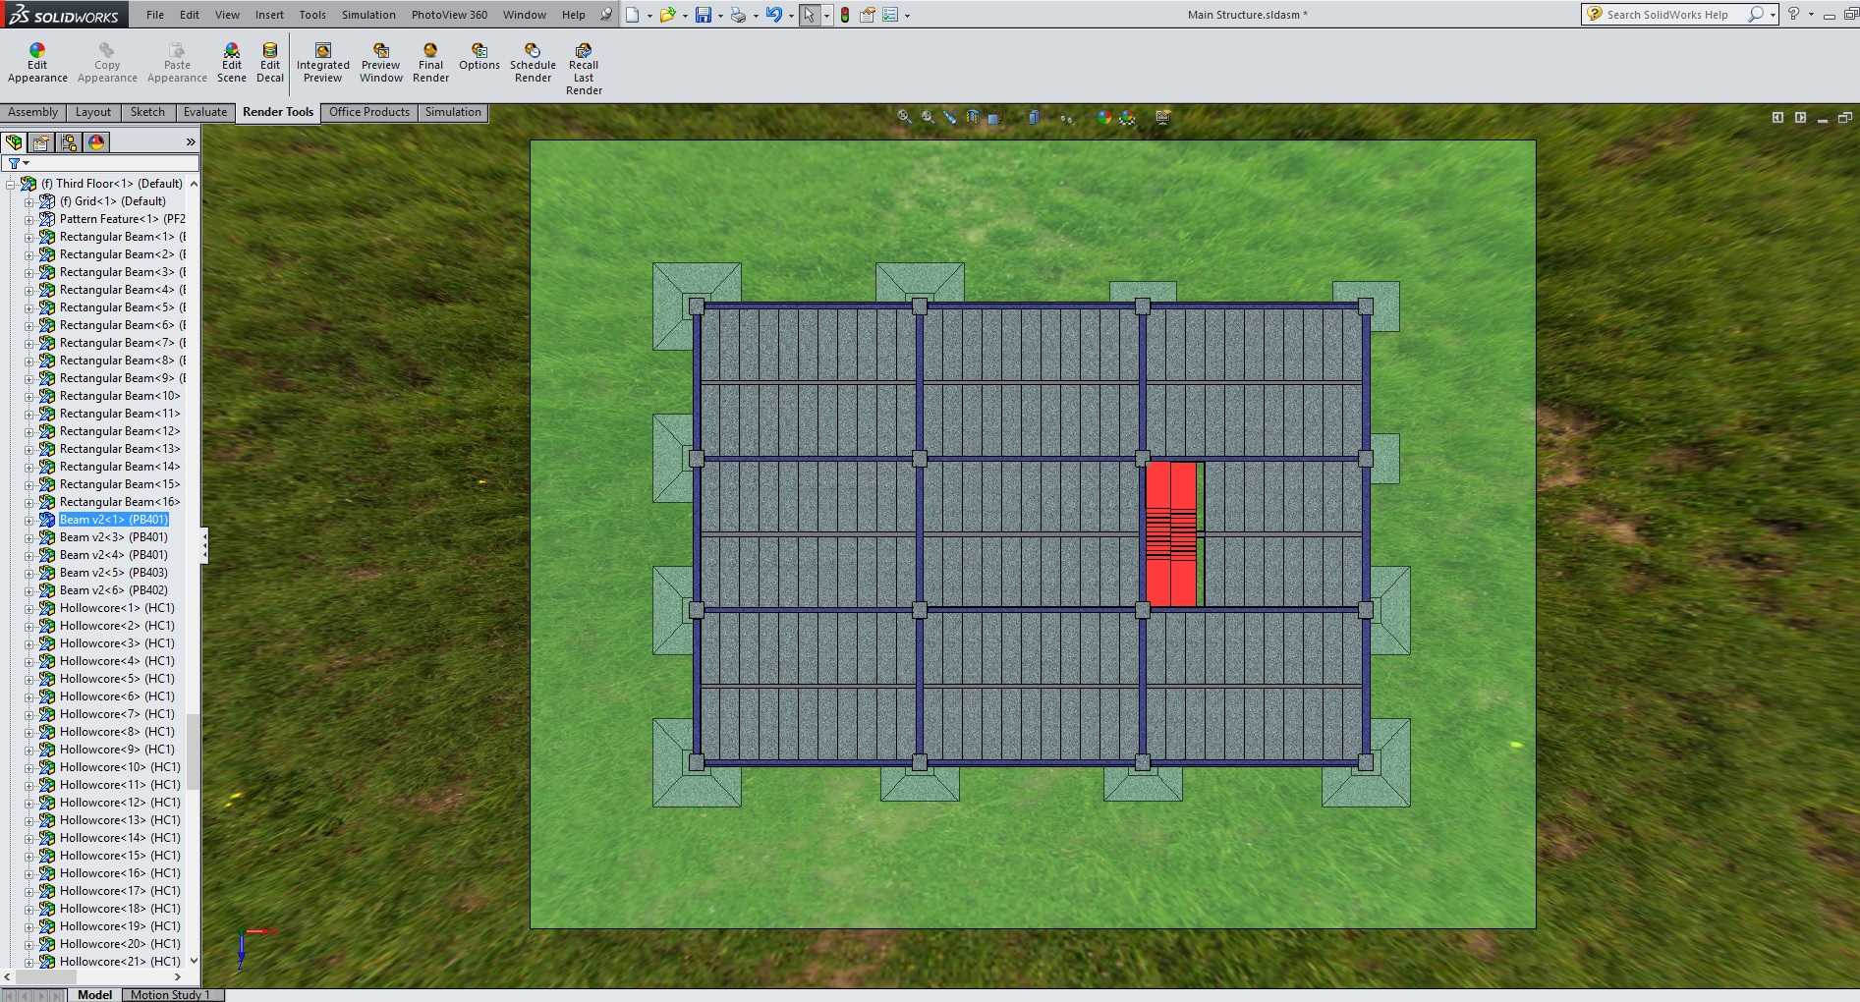Expand the Grid<1> tree node

(x=29, y=201)
